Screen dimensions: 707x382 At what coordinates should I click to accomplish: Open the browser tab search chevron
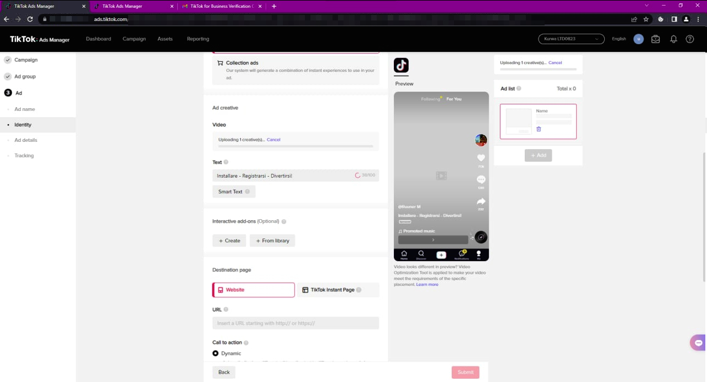coord(647,6)
